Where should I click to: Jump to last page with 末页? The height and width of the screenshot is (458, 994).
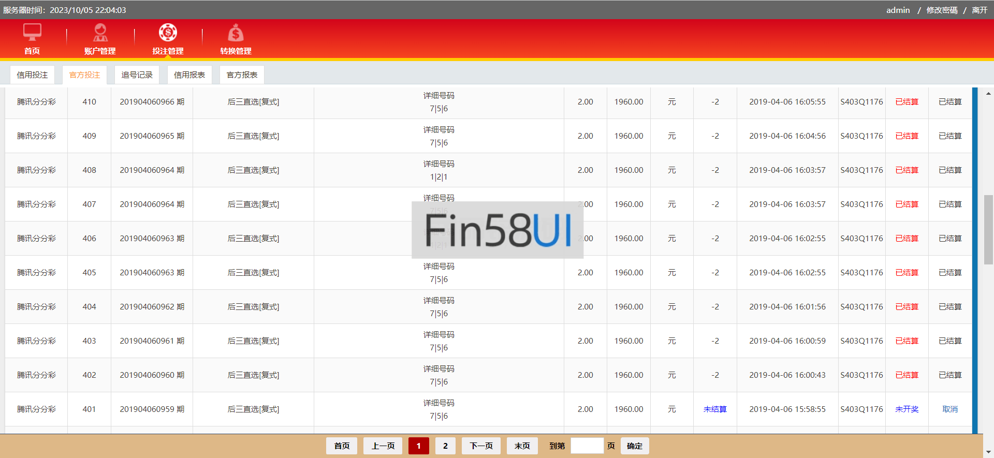click(x=522, y=446)
